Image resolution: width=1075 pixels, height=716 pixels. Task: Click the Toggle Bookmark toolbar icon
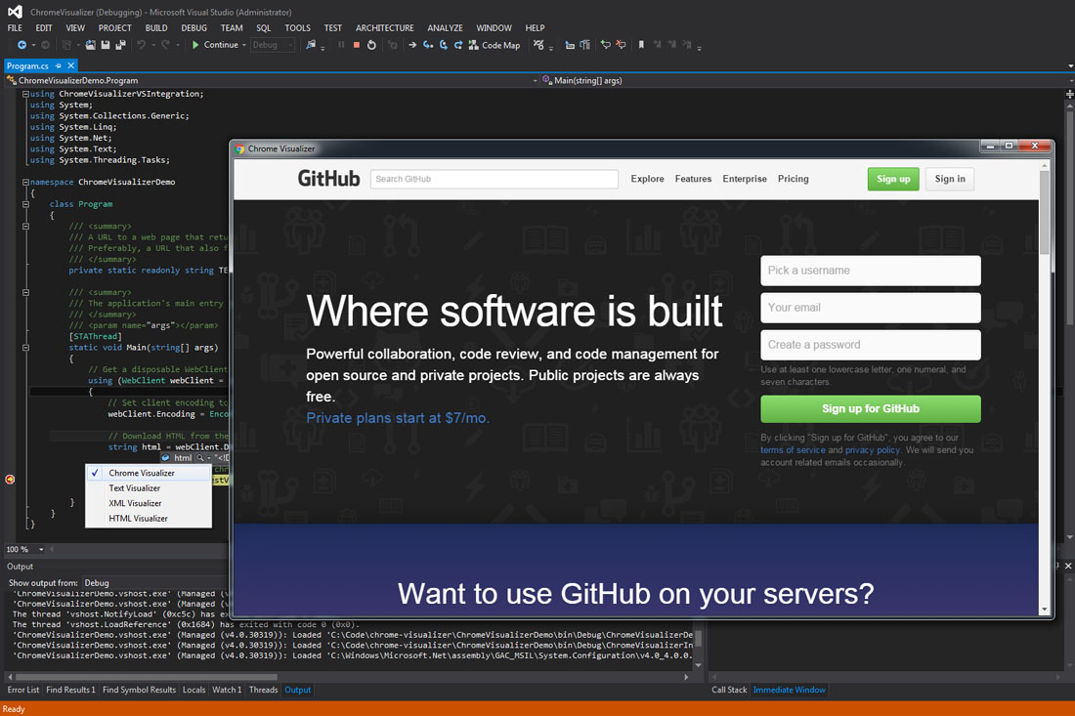[641, 45]
